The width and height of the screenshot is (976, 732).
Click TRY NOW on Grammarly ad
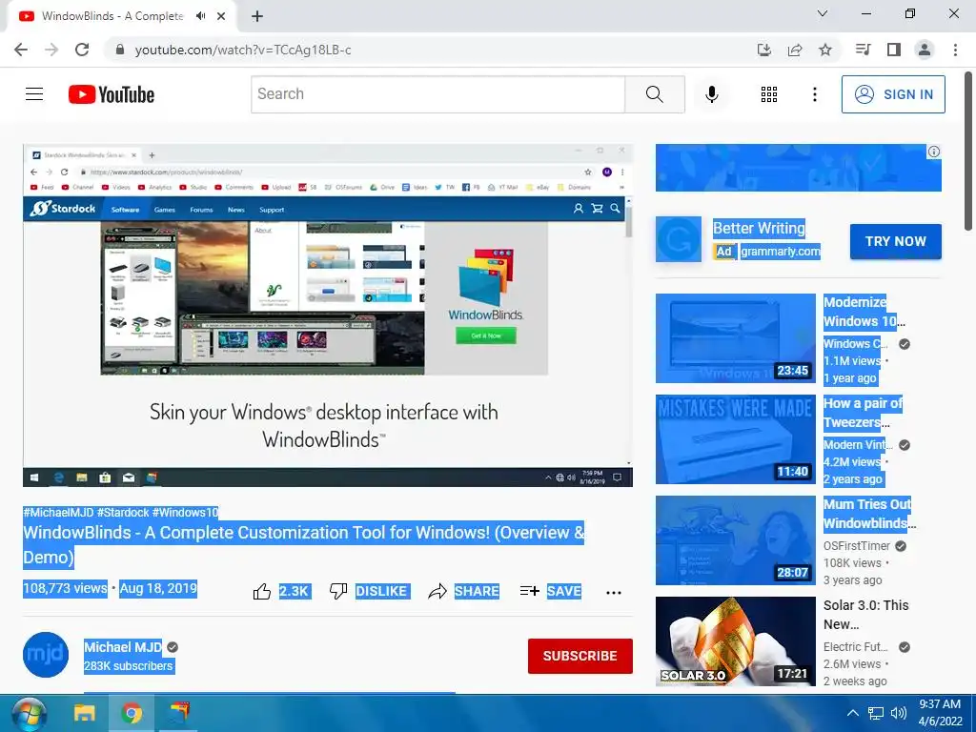click(x=896, y=241)
